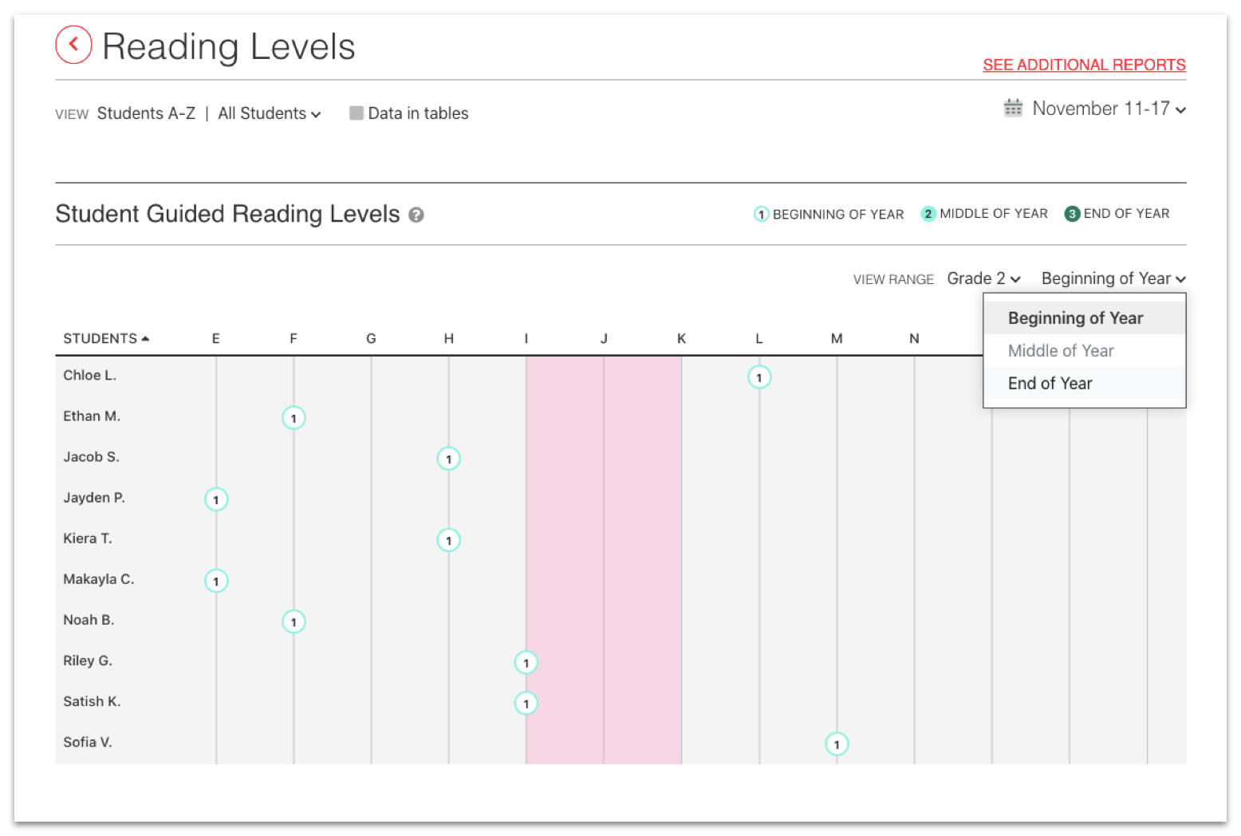Screen dimensions: 1241x836
Task: Open the See Additional Reports link
Action: click(x=1084, y=65)
